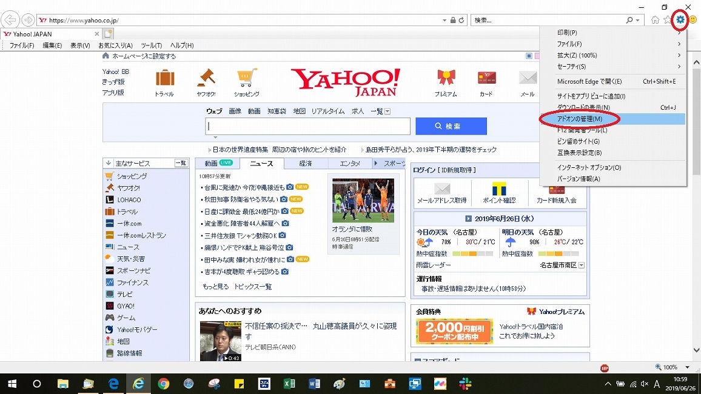The width and height of the screenshot is (701, 394).
Task: Click the 2,000円割引 coupon banner
Action: tap(455, 331)
